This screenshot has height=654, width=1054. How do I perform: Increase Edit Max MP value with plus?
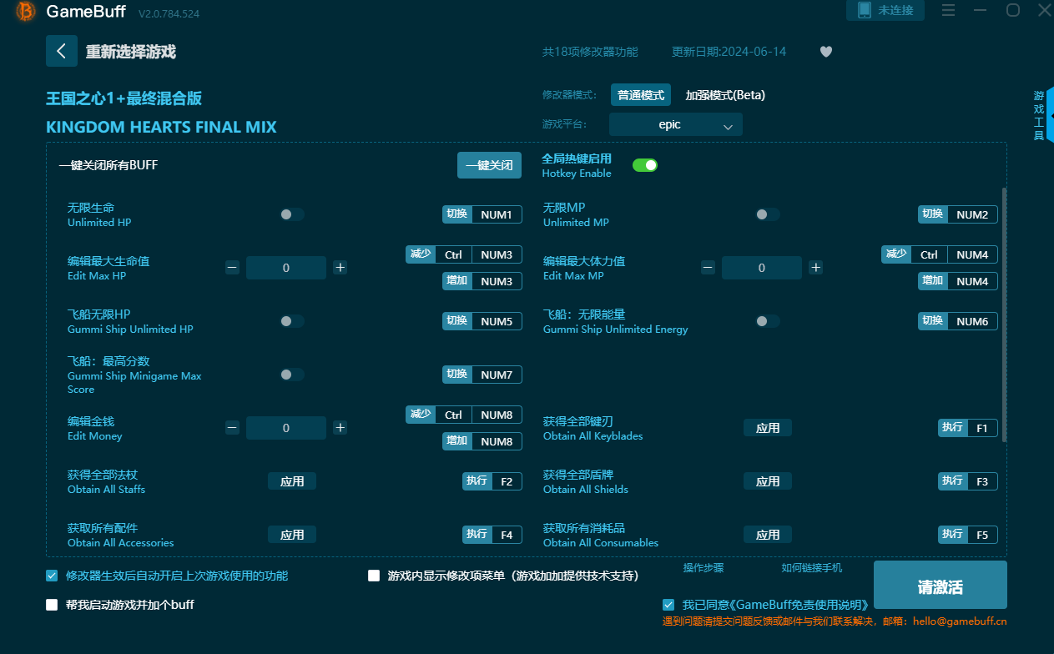click(816, 268)
